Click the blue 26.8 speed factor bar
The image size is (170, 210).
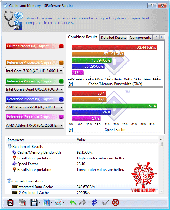(92, 112)
